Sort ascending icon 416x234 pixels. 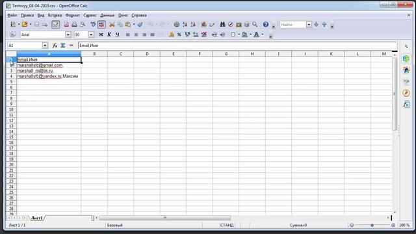(x=185, y=25)
